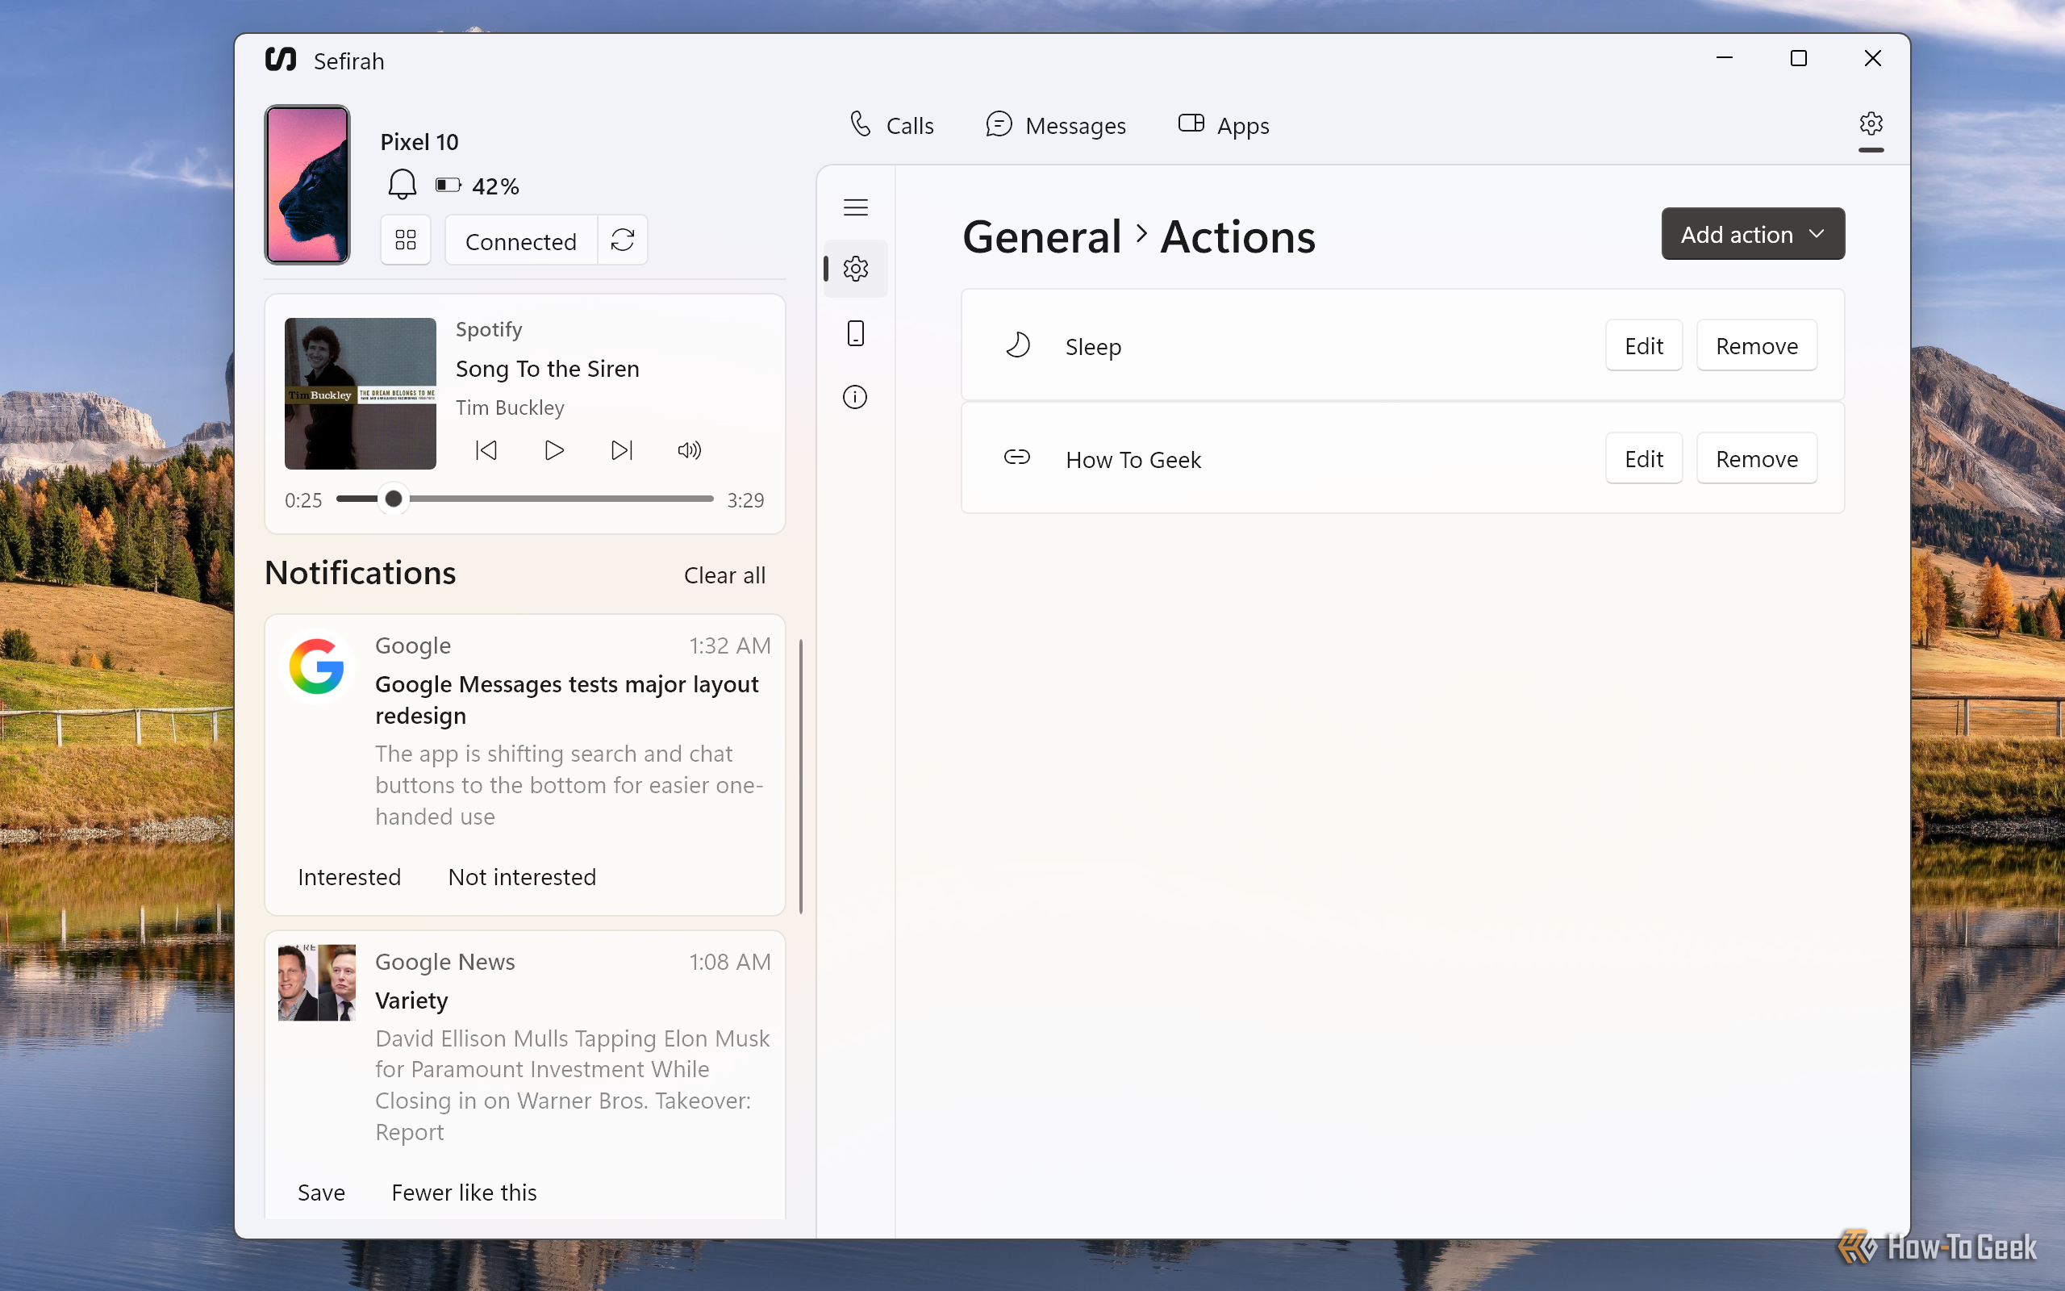Screen dimensions: 2065x1291
Task: Click the How To Geek action label
Action: point(1133,460)
